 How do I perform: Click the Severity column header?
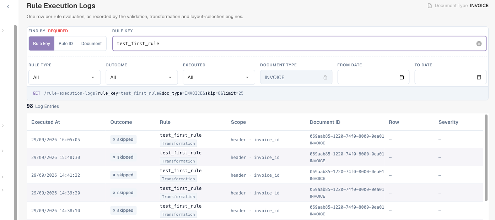tap(448, 122)
